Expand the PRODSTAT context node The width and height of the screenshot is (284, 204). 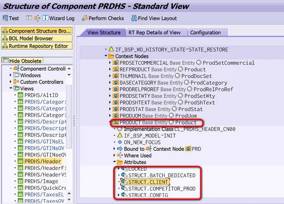click(x=110, y=109)
